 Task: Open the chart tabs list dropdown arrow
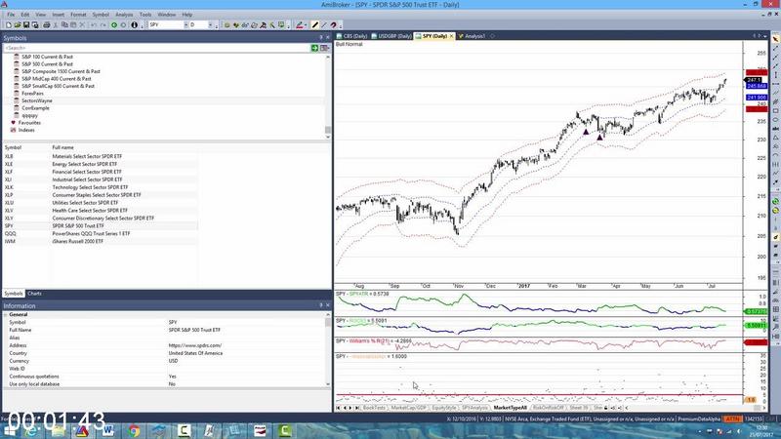pos(765,36)
